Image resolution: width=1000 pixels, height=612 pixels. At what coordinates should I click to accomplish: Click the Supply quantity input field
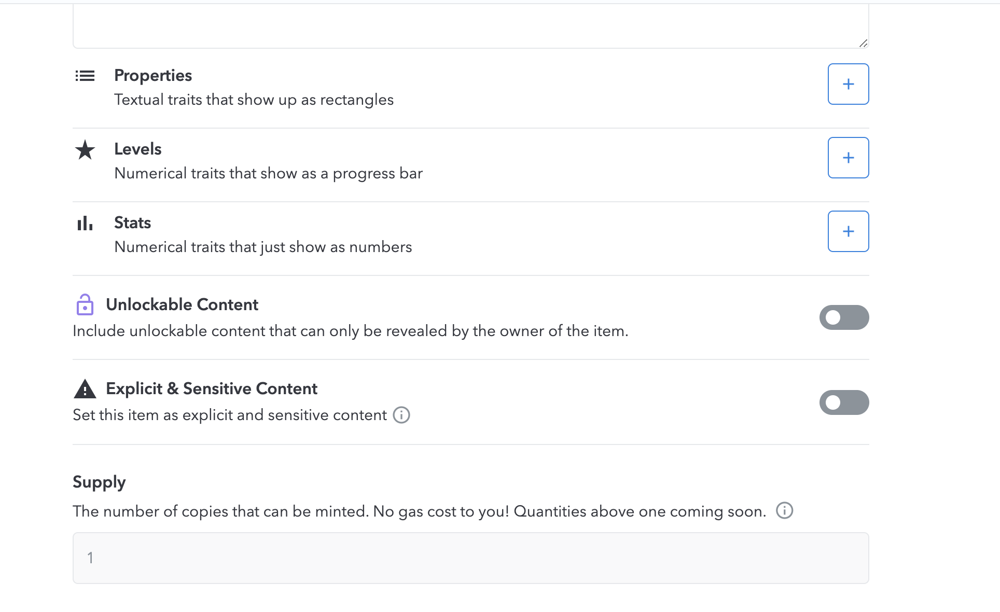(471, 558)
